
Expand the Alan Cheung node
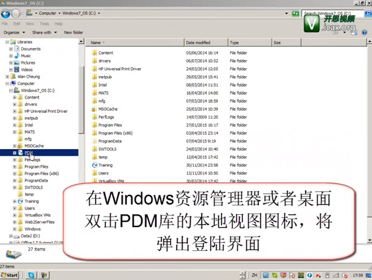[7, 77]
